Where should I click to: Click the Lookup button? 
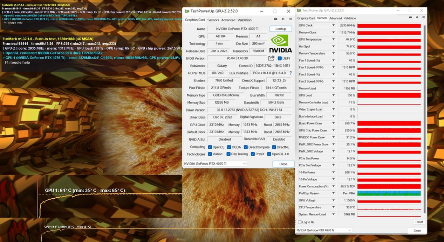[x=281, y=29]
